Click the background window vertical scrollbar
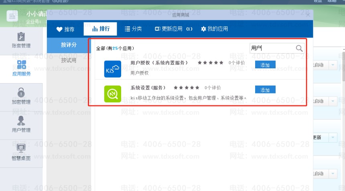This screenshot has height=191, width=345. (x=344, y=67)
